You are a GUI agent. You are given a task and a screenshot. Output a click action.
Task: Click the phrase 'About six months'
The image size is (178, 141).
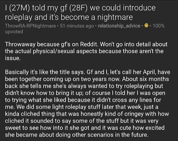point(145,79)
